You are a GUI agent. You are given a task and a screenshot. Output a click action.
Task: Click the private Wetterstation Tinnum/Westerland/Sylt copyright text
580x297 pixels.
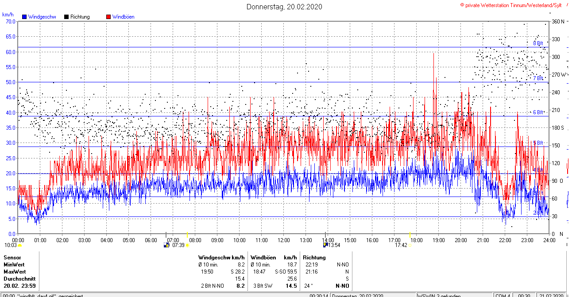click(510, 5)
